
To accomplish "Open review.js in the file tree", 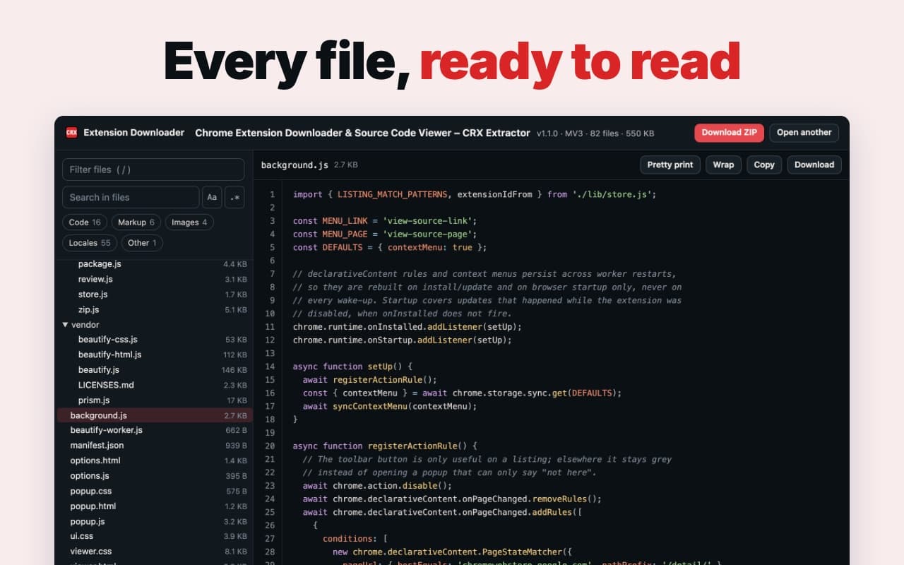I will [x=155, y=279].
